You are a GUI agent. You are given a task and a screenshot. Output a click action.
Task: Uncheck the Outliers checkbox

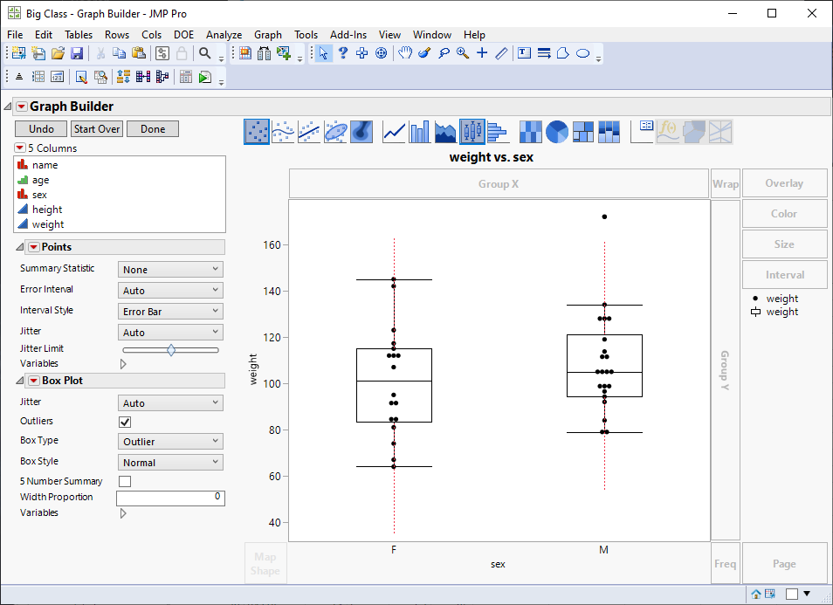(124, 422)
